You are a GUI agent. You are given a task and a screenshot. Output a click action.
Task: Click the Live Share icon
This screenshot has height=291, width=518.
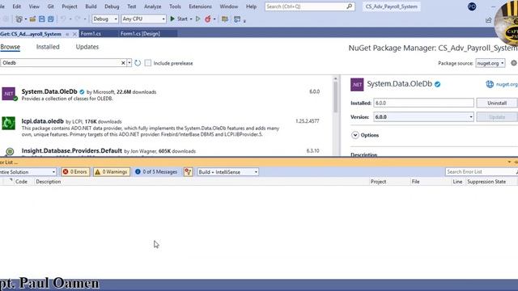pyautogui.click(x=489, y=20)
